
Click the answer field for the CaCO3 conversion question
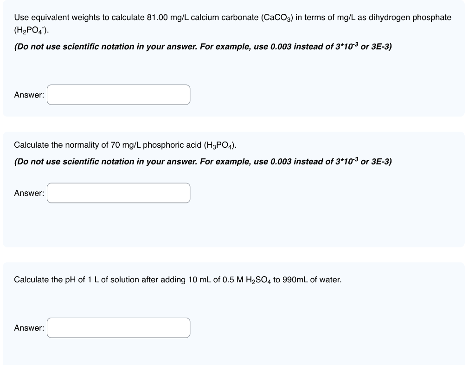pos(118,95)
